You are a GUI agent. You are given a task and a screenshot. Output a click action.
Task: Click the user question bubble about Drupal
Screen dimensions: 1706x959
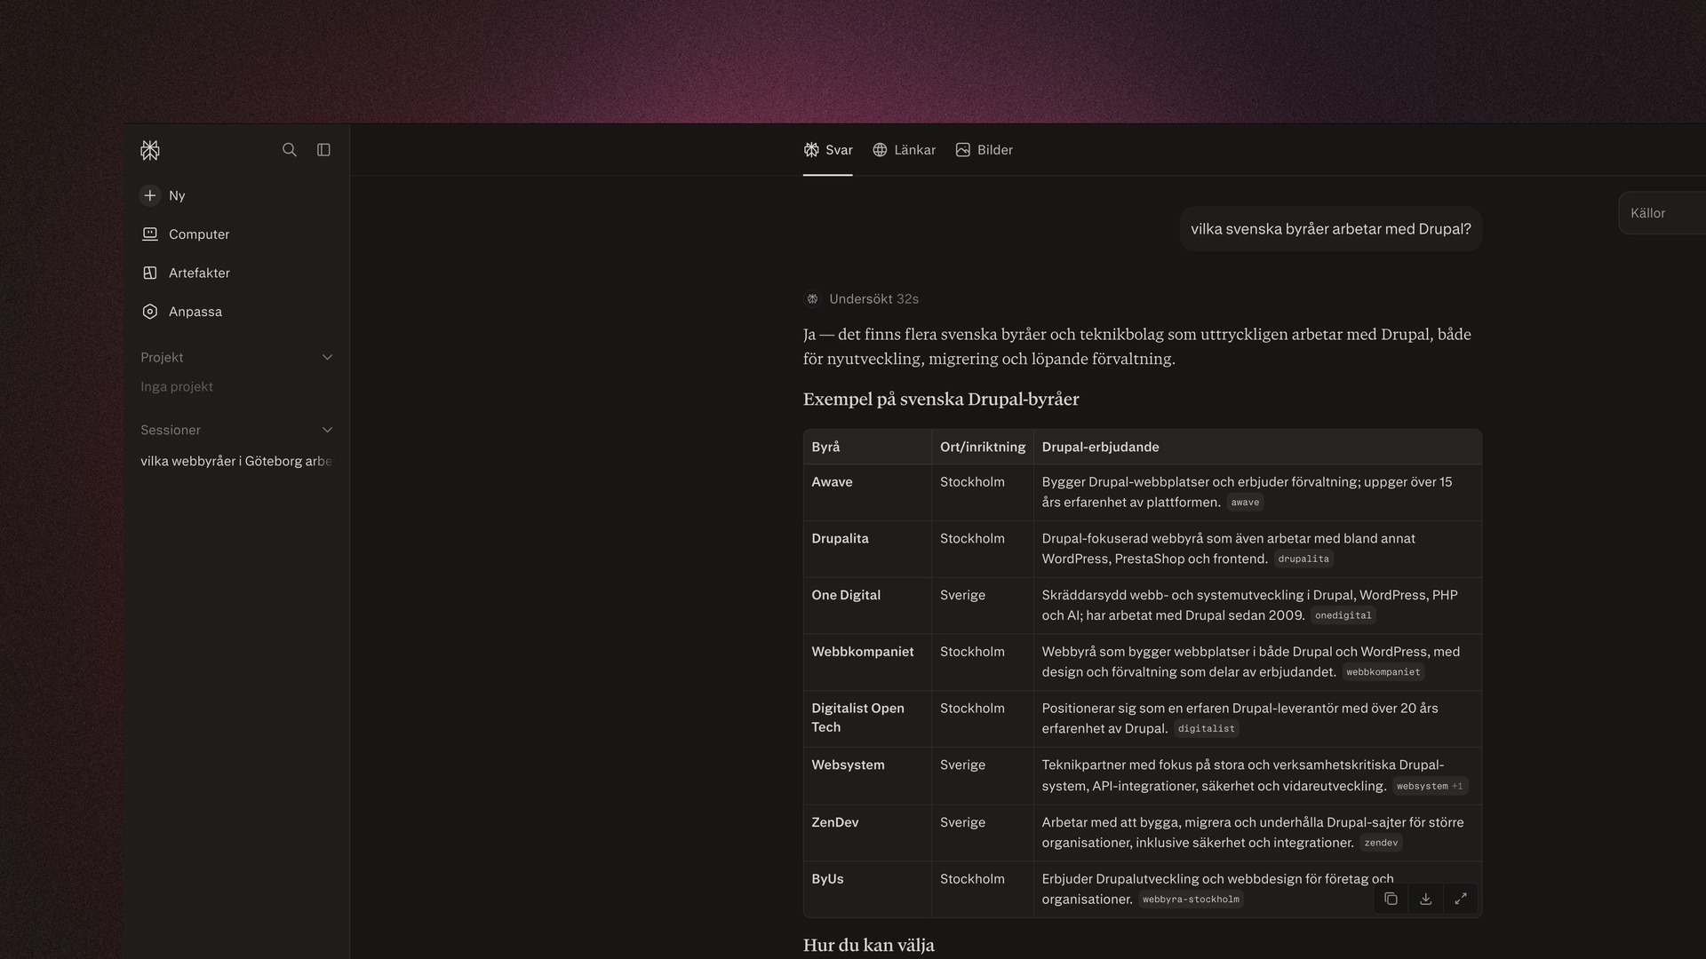tap(1330, 229)
